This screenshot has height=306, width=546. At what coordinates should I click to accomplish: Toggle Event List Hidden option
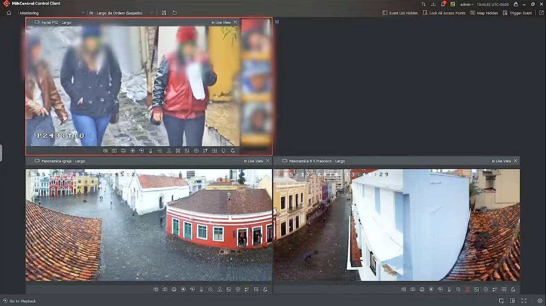[400, 13]
